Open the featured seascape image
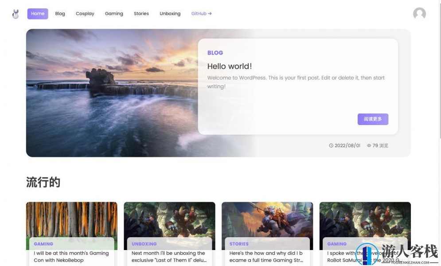The width and height of the screenshot is (441, 266). [x=112, y=93]
